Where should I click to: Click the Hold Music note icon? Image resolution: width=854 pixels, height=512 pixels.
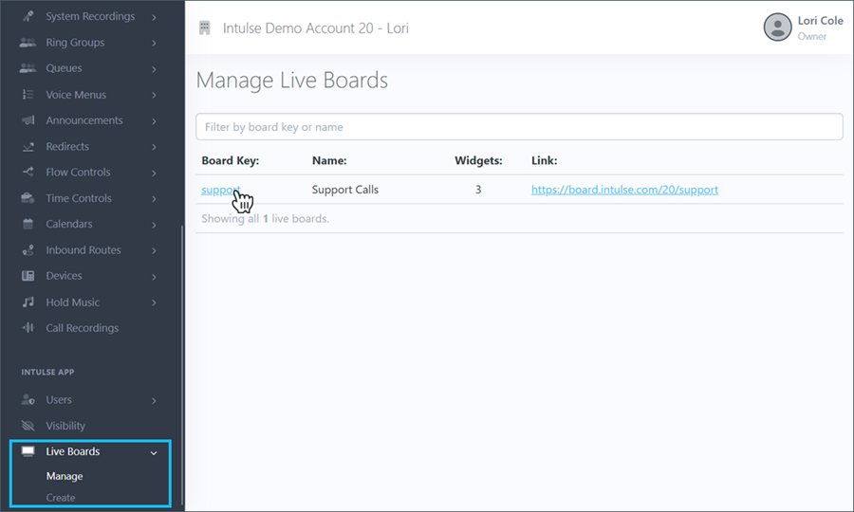[28, 302]
